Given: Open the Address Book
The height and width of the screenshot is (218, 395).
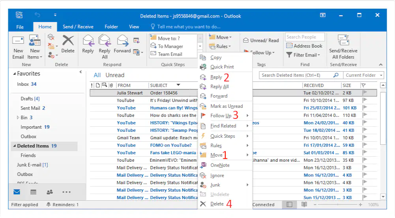Looking at the screenshot, I should click(304, 46).
